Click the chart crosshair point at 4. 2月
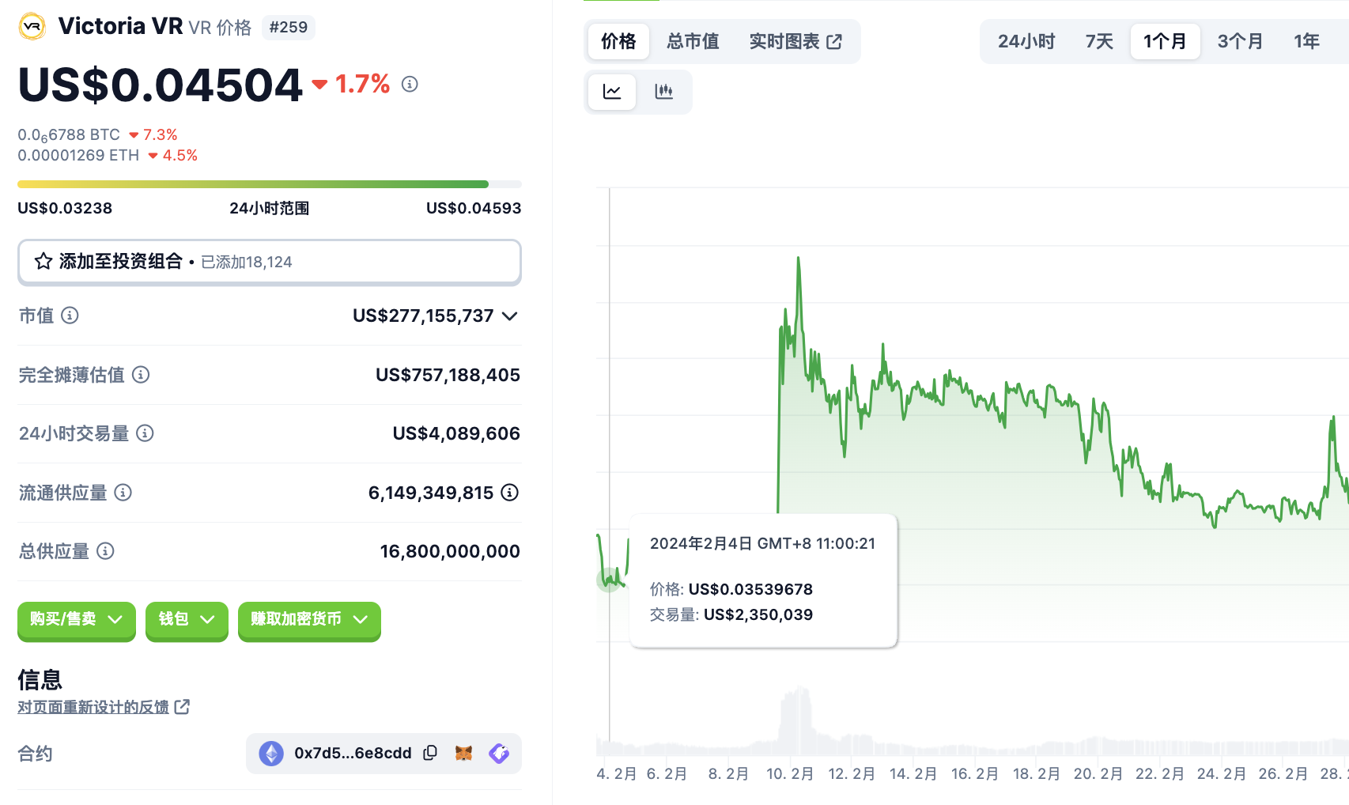This screenshot has height=805, width=1349. [609, 580]
